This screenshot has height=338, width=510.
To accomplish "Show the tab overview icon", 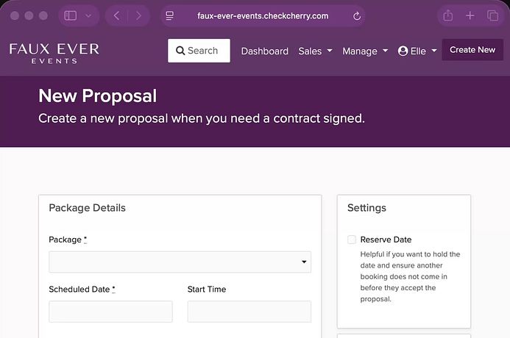I will 492,15.
